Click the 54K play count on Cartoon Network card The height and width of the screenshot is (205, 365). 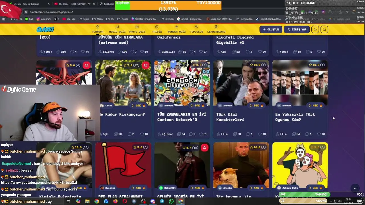197,105
